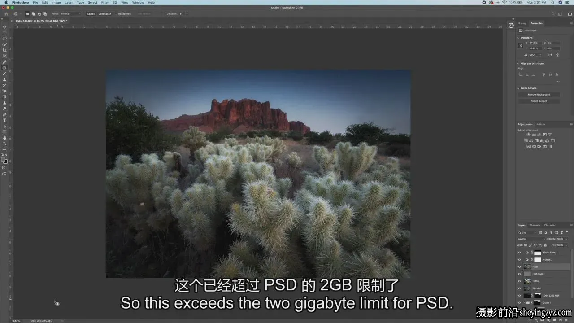Select the Pen tool
This screenshot has width=574, height=323.
(4, 114)
